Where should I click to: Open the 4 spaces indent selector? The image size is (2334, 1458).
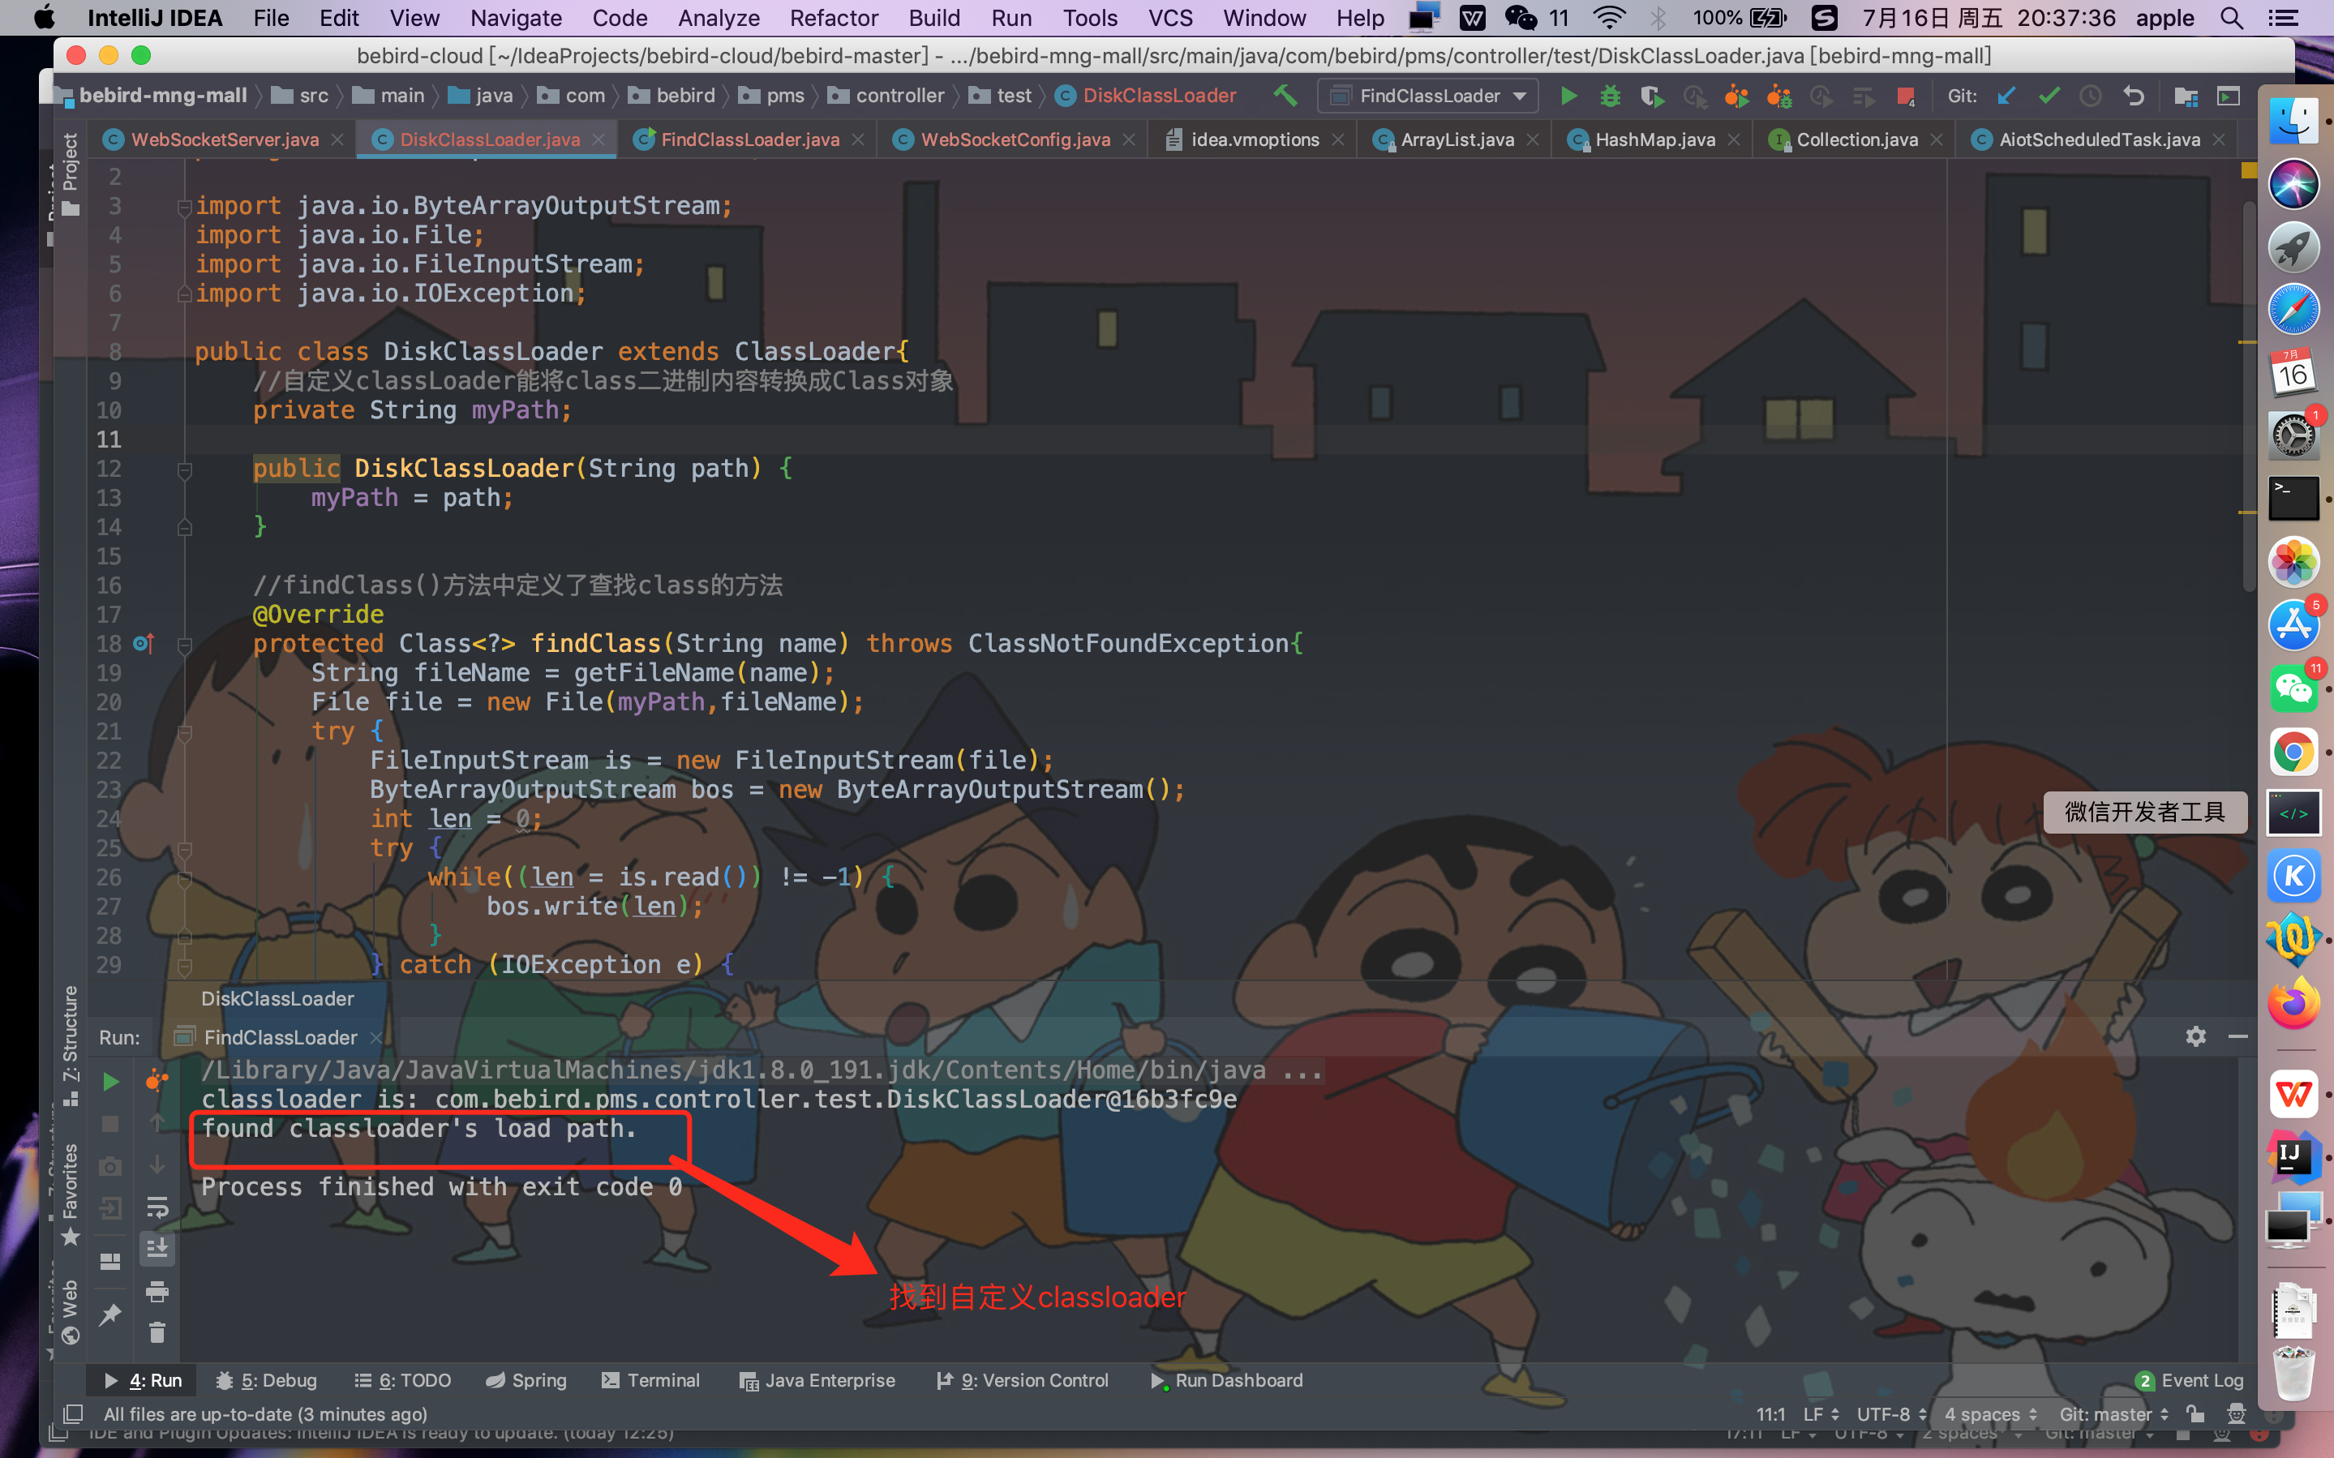(1991, 1413)
